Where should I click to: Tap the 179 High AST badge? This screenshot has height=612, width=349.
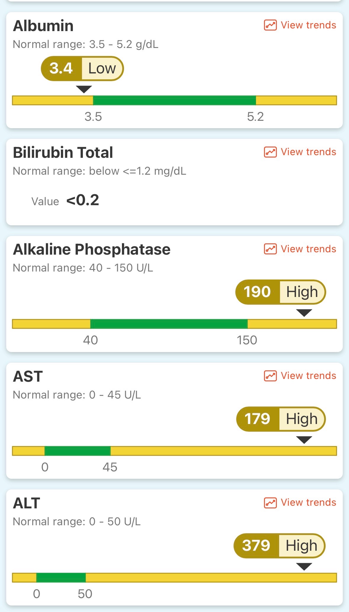pyautogui.click(x=281, y=419)
